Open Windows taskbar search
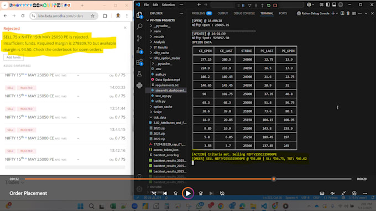376x211 pixels. pyautogui.click(x=91, y=206)
